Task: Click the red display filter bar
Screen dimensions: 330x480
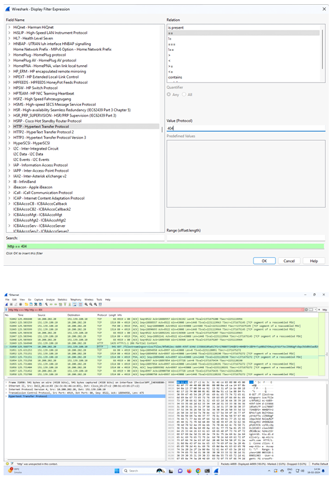Action: coord(156,310)
